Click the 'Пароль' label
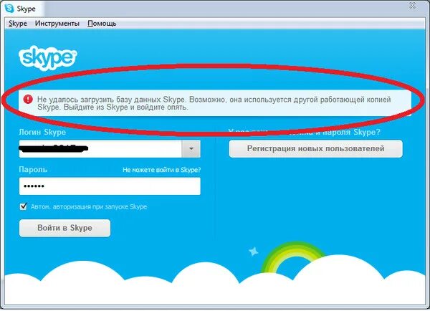 pos(33,170)
